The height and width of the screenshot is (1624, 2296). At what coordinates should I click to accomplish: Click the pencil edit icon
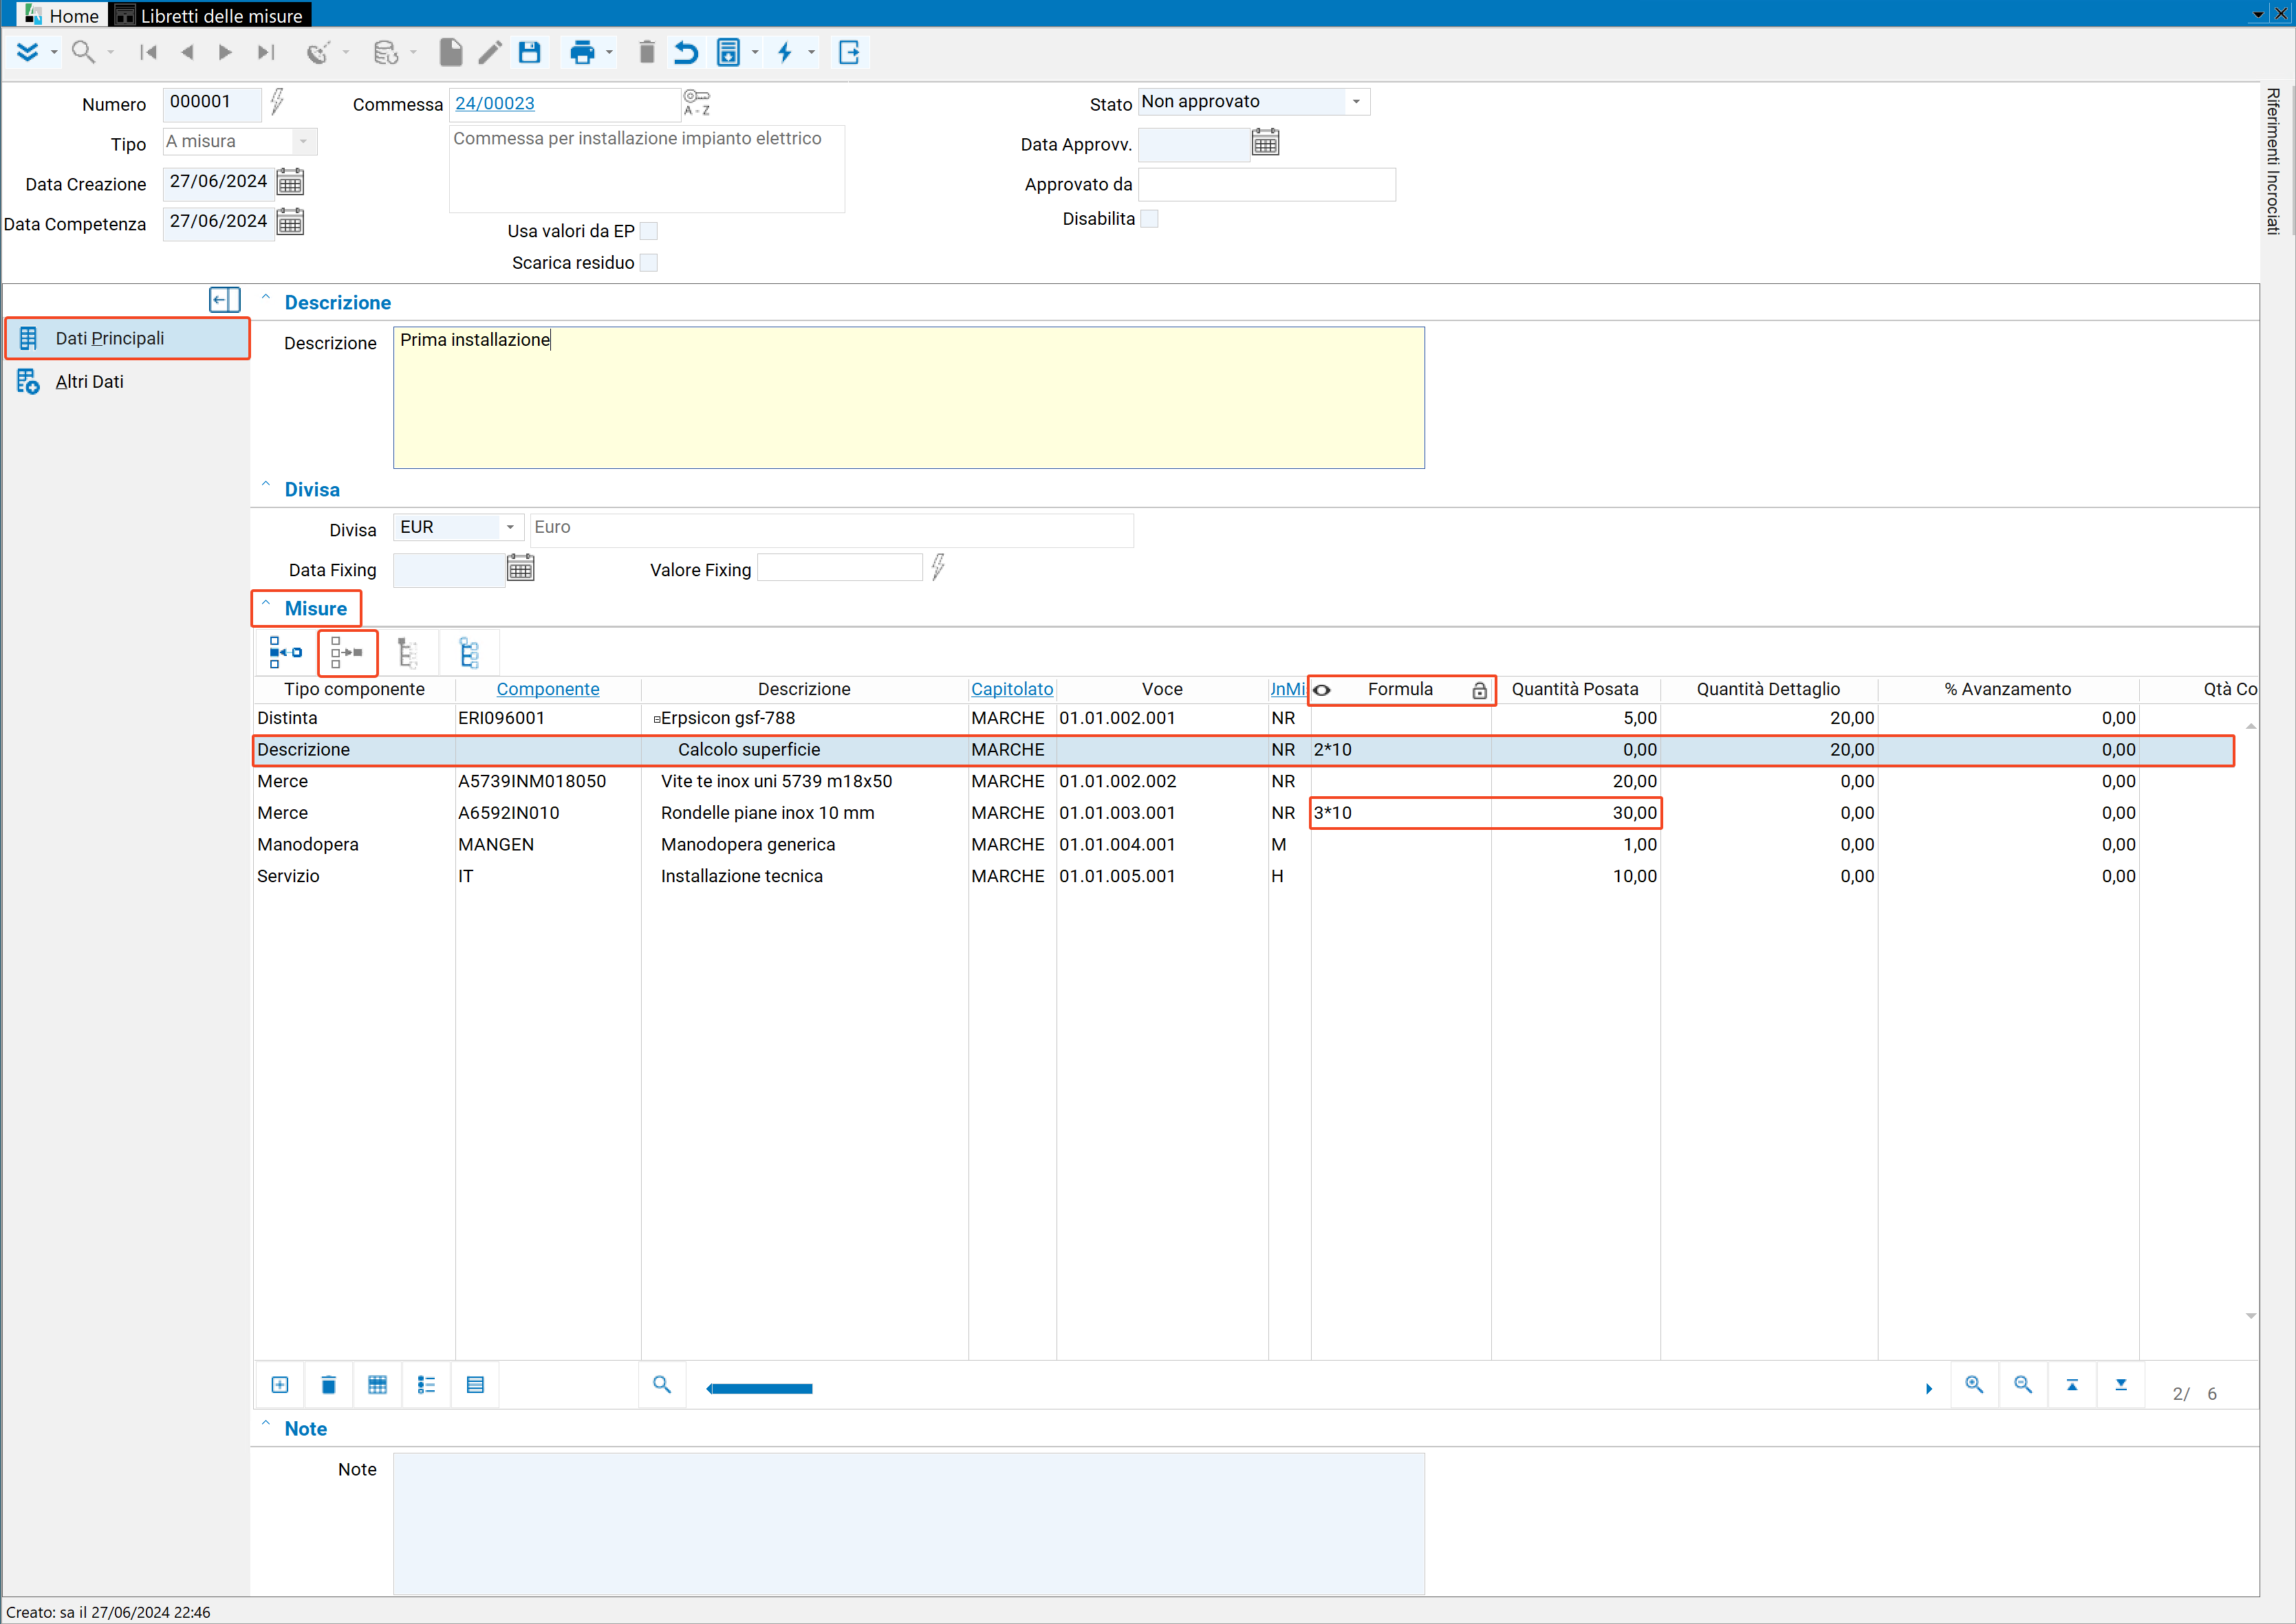(x=489, y=52)
